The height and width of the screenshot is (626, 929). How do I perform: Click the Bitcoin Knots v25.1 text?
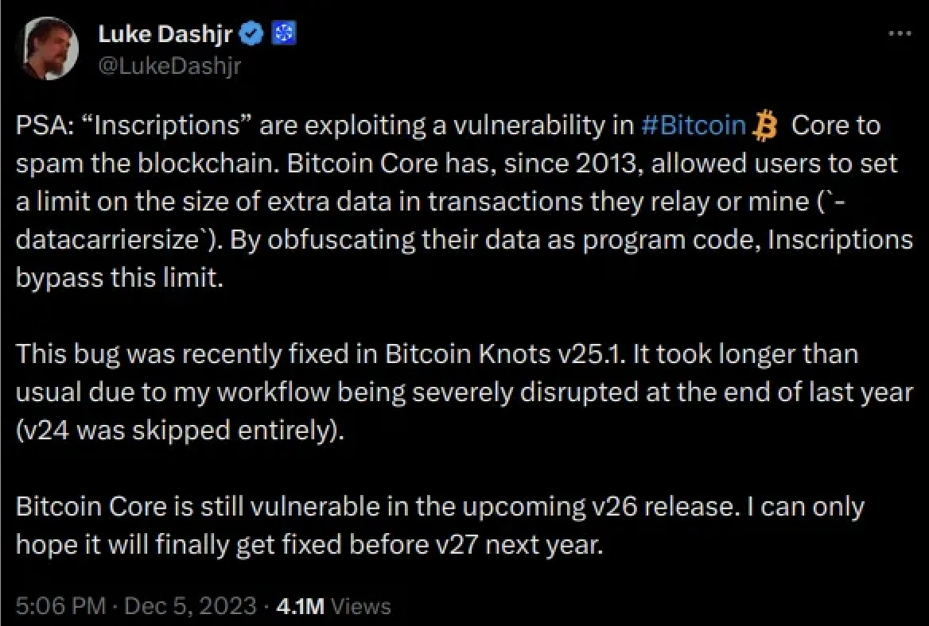point(498,354)
